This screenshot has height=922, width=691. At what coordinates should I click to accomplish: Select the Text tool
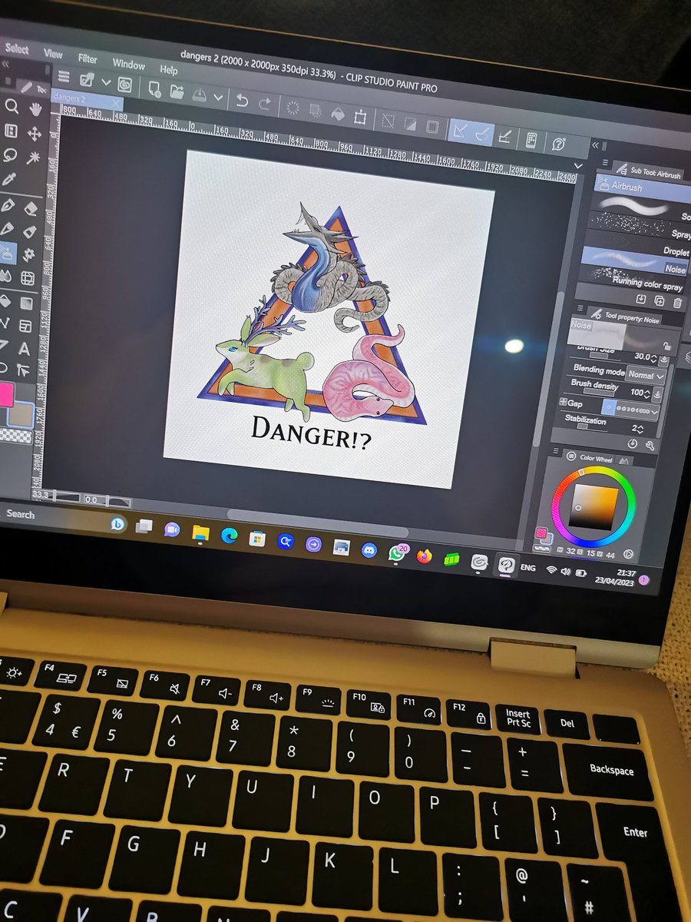(25, 349)
